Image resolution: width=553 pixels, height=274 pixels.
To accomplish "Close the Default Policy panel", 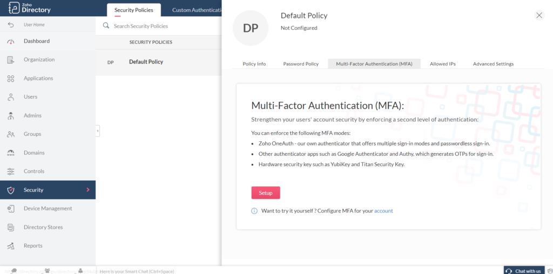I will [539, 16].
